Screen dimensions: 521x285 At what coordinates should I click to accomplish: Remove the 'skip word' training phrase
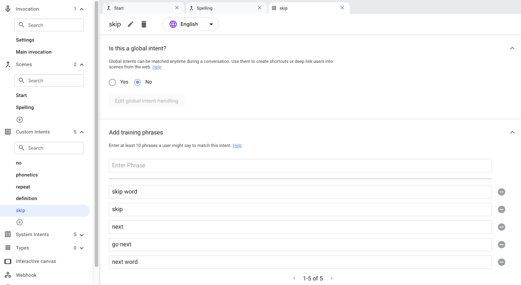(501, 192)
